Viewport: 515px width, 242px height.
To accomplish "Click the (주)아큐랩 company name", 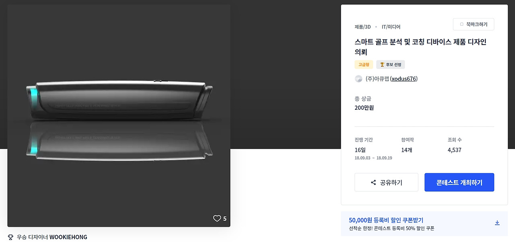I will tap(377, 79).
